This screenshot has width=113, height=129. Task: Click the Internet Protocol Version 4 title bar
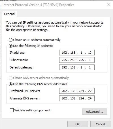point(38,5)
